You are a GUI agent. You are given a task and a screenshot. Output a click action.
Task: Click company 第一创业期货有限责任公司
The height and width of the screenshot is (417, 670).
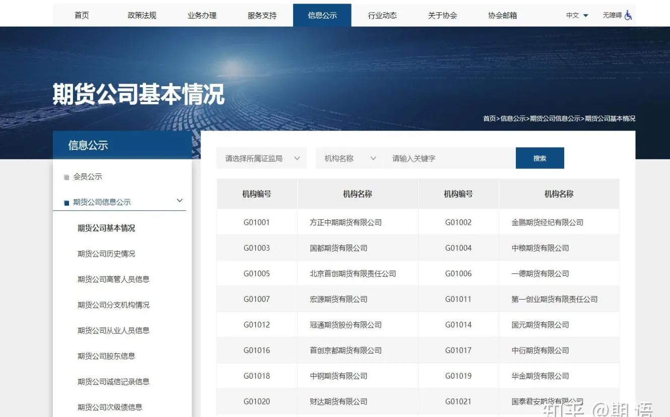[x=554, y=300]
